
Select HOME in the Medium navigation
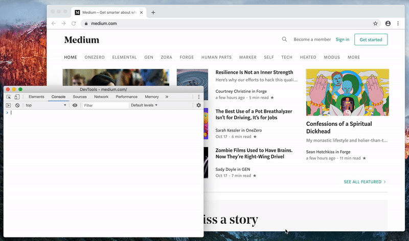point(71,57)
